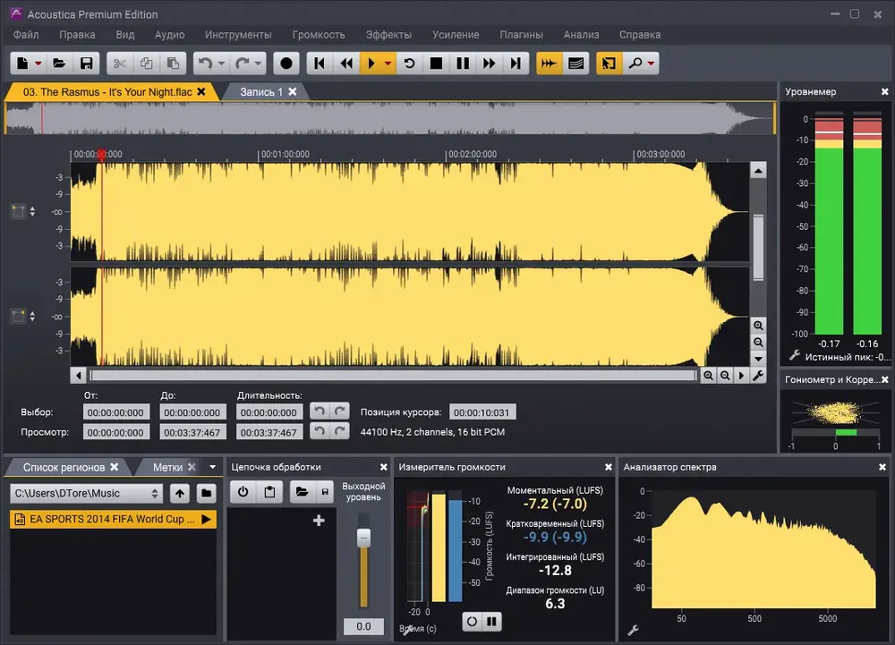Image resolution: width=895 pixels, height=645 pixels.
Task: Toggle processing chain power button
Action: click(243, 492)
